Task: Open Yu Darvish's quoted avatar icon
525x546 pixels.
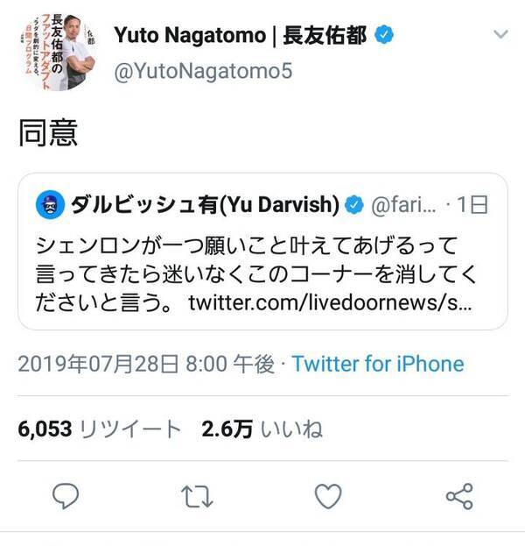Action: point(49,205)
